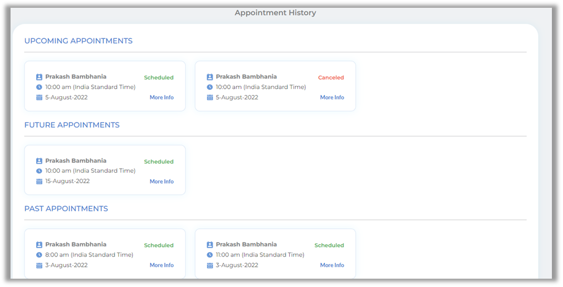Click the Upcoming Appointments section heading
563x287 pixels.
78,41
